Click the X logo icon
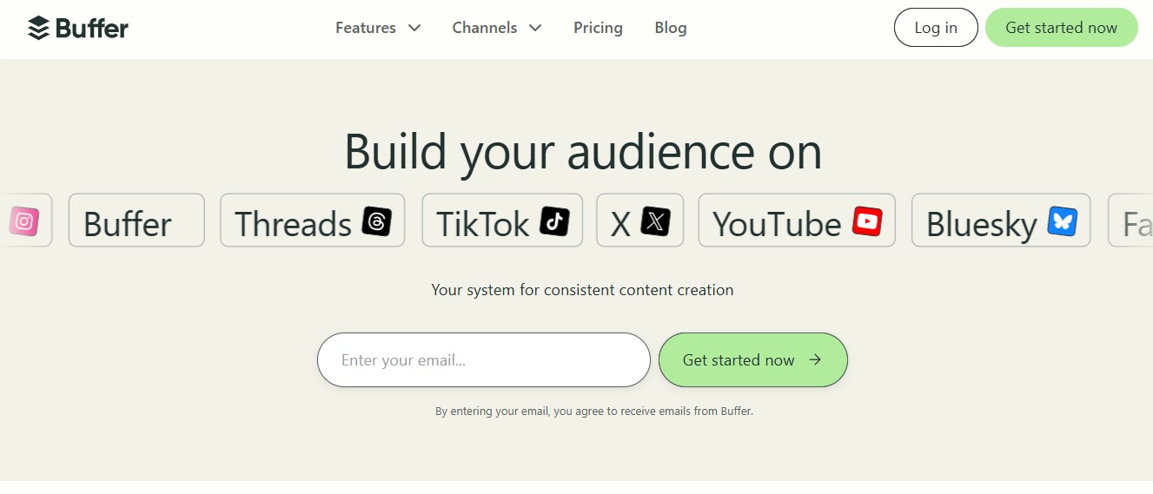Viewport: 1153px width, 494px height. pyautogui.click(x=656, y=221)
